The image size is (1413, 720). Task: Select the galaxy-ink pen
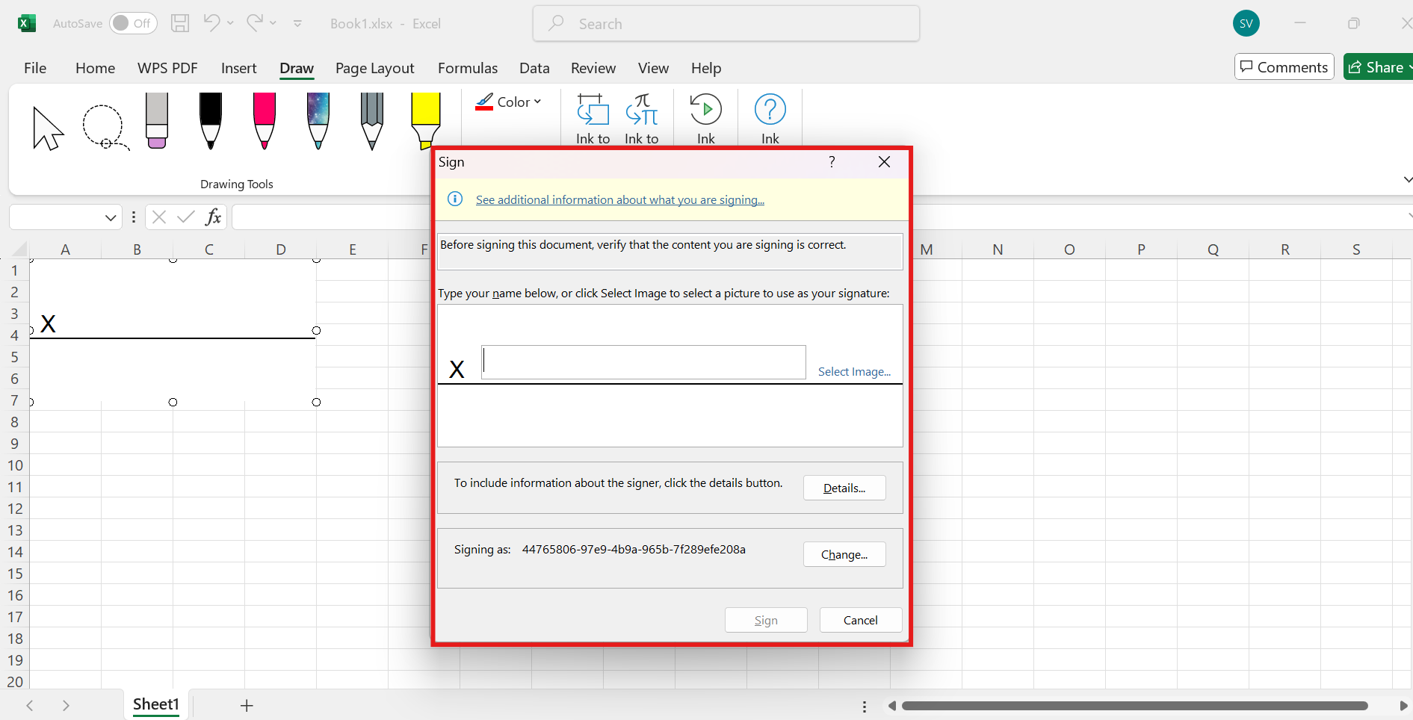(x=318, y=121)
